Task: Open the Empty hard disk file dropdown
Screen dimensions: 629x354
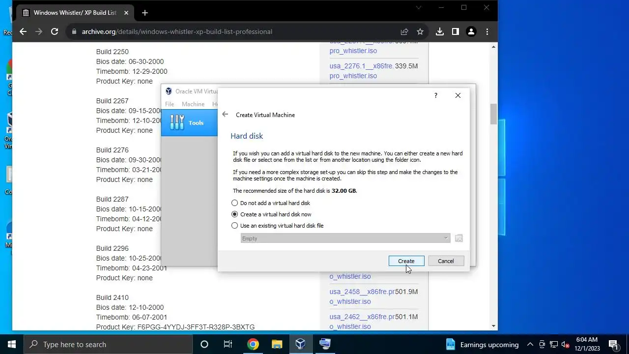Action: click(x=345, y=238)
